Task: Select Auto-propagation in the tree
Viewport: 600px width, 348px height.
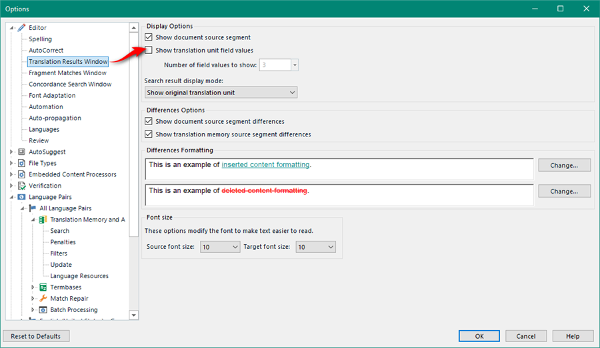Action: 55,118
